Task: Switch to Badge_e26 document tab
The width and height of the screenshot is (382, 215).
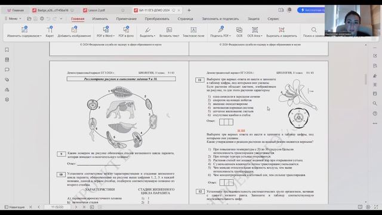Action: click(x=53, y=10)
